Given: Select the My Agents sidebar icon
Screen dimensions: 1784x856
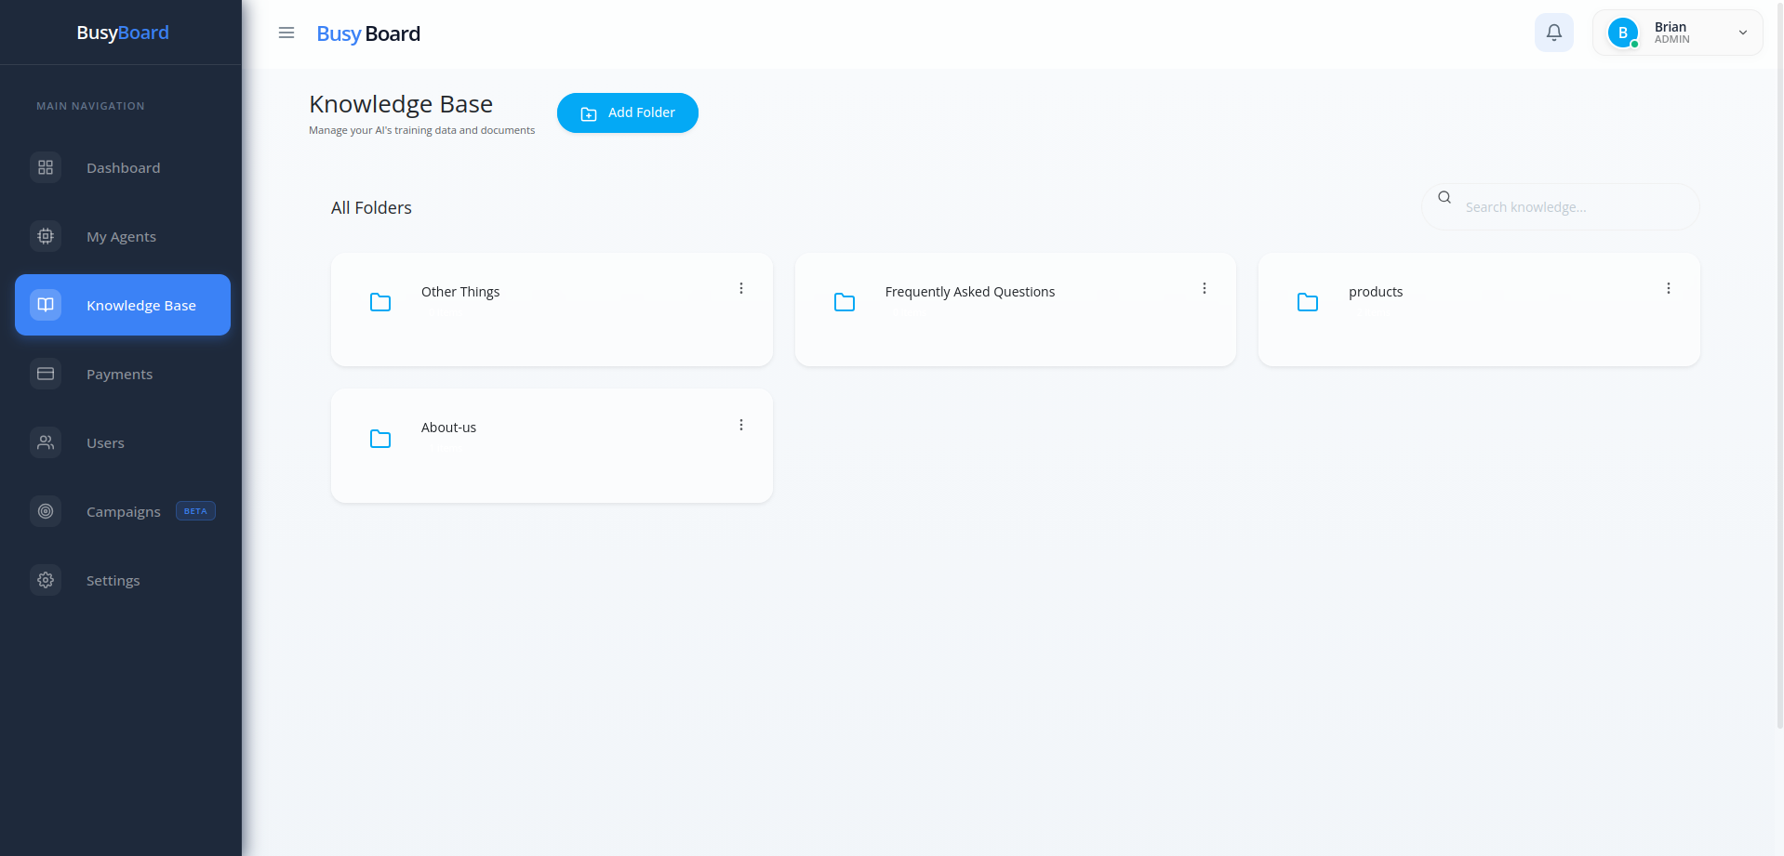Looking at the screenshot, I should [45, 236].
